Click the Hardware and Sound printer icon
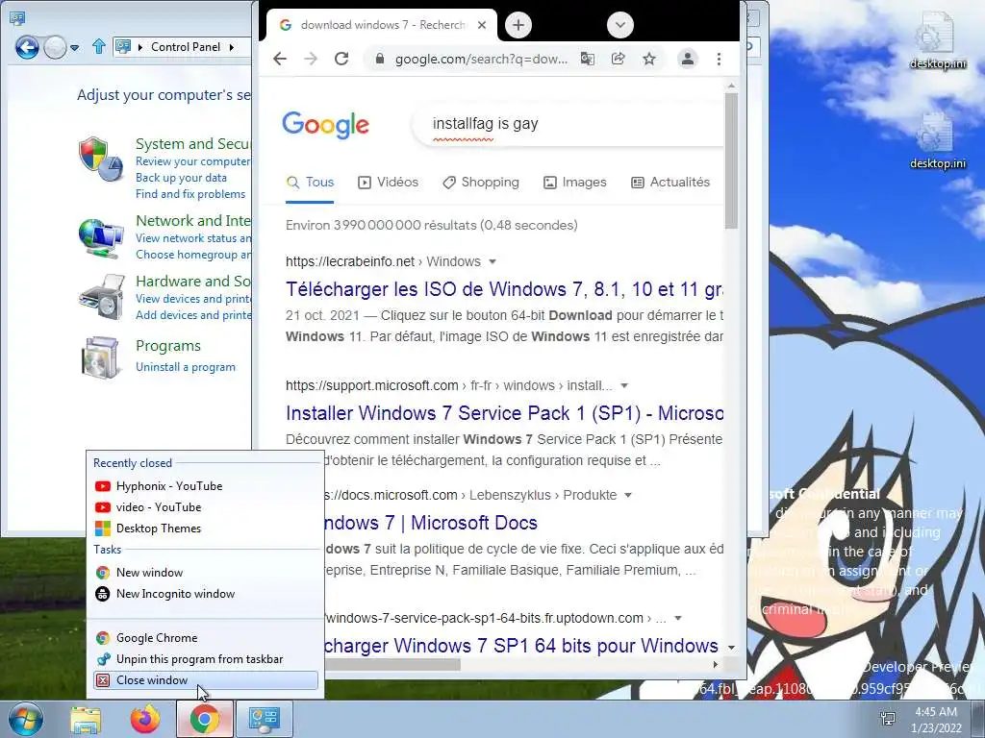The height and width of the screenshot is (738, 985). (101, 297)
